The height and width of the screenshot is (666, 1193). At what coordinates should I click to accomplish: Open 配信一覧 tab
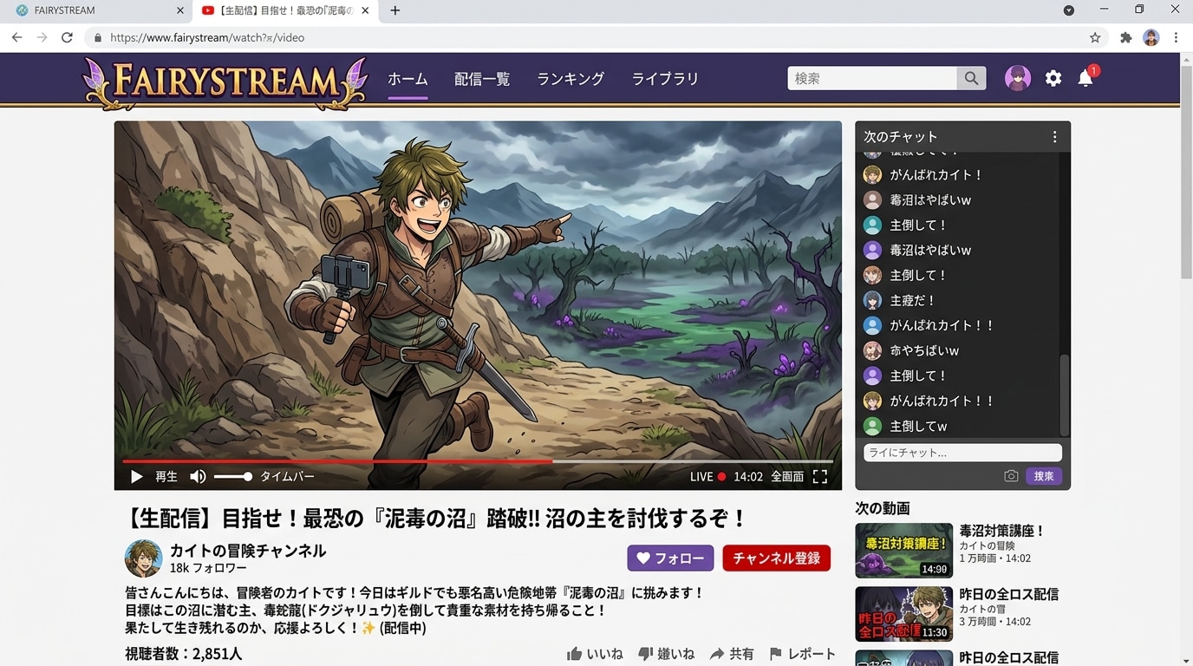(x=482, y=79)
